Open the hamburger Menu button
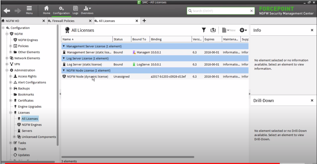This screenshot has width=317, height=164. 29,10
